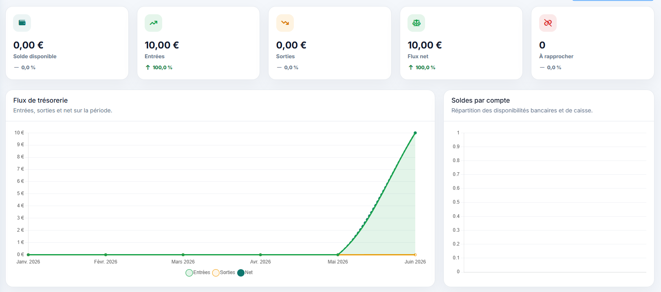661x292 pixels.
Task: Click the Mai 2026 data point on the chart
Action: click(338, 255)
